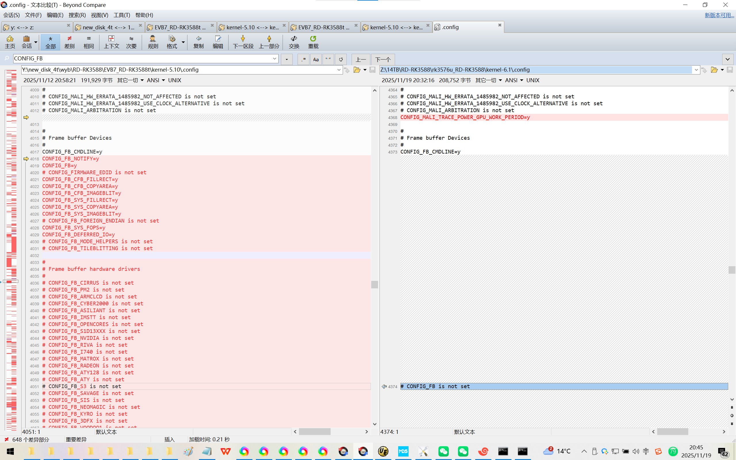Click 下一个 to find the next match
This screenshot has width=736, height=460.
[x=383, y=59]
